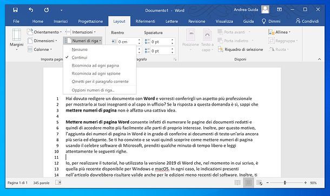Image resolution: width=330 pixels, height=196 pixels.
Task: Open the Guida tab
Action: [x=248, y=21]
